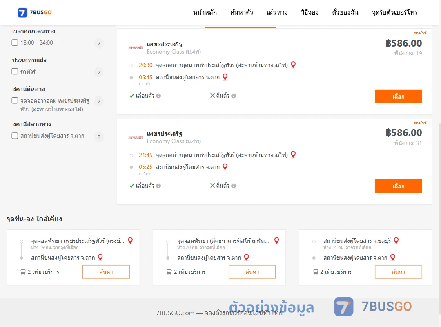Screen dimensions: 441x327
Task: Click the จุดขึ้น-ลง ใกล้เคียง heading
Action: click(x=34, y=219)
